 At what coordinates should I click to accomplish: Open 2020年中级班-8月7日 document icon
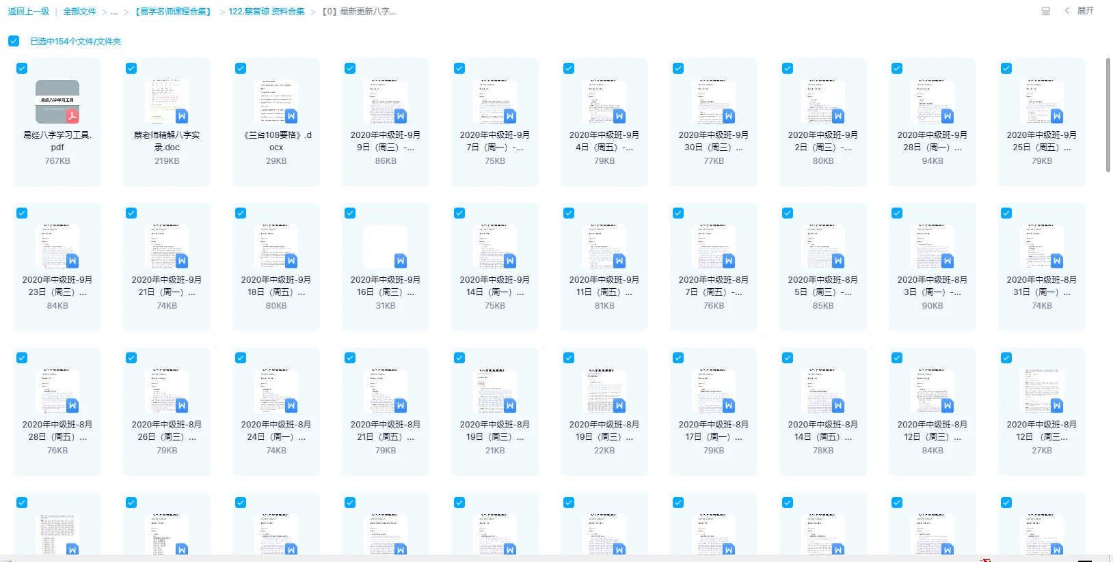pyautogui.click(x=714, y=247)
